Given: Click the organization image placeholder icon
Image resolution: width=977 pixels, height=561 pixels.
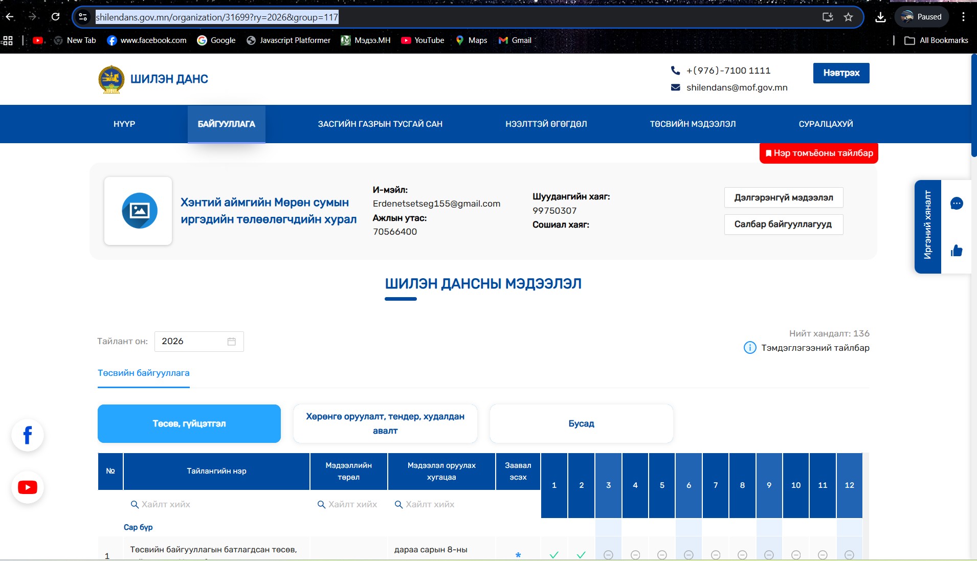Looking at the screenshot, I should pyautogui.click(x=139, y=211).
